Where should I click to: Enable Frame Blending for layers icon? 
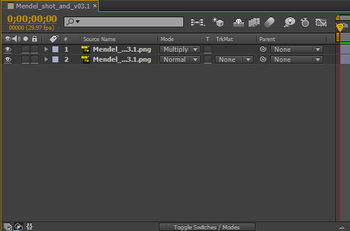tap(254, 23)
